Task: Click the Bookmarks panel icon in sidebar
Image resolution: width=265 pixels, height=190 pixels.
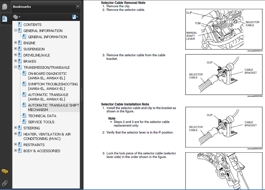Action: [5, 19]
